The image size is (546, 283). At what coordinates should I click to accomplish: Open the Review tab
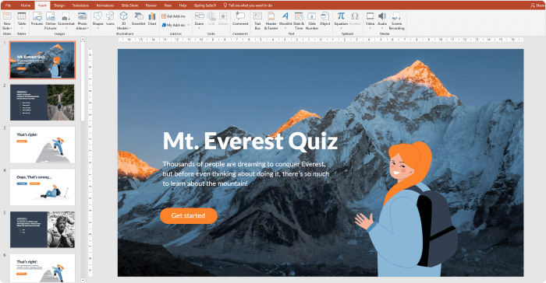(151, 5)
